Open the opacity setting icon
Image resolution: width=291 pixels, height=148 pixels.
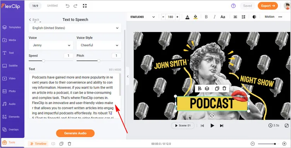tap(255, 17)
